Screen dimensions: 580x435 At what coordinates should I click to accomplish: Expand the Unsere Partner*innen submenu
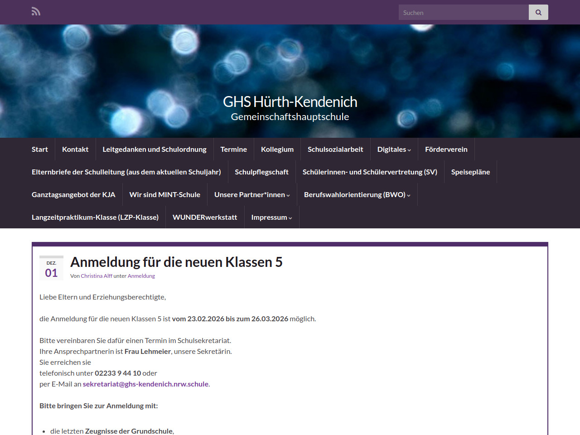(x=252, y=195)
